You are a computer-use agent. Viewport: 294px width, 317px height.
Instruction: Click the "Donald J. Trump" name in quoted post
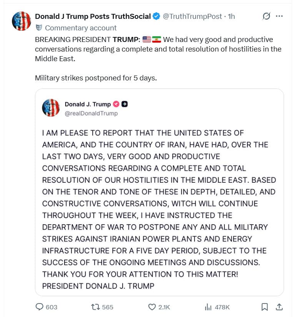pyautogui.click(x=88, y=104)
